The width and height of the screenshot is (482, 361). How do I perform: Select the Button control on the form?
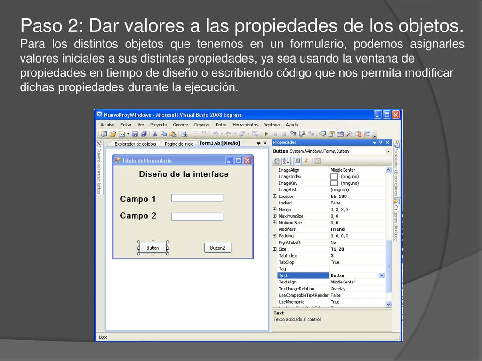pyautogui.click(x=153, y=248)
